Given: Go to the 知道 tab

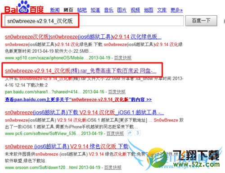Looking at the screenshot, I should 95,10.
